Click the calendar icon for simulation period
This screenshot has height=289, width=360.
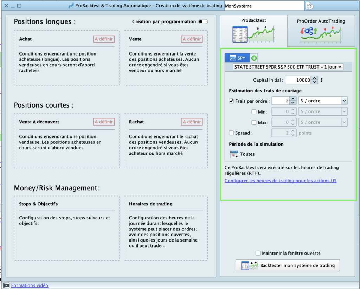click(234, 154)
